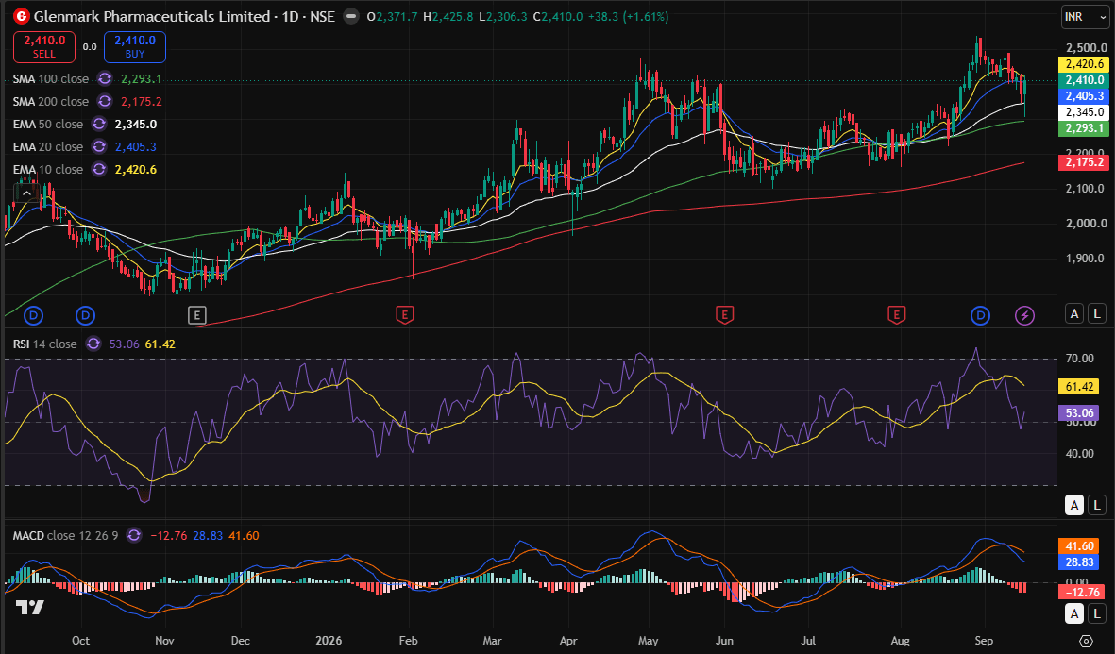
Task: Click the yellow 61.42 RSI scale label
Action: (x=1079, y=387)
